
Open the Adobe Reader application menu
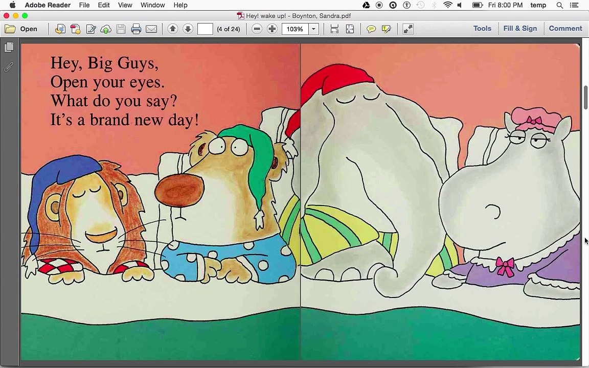[x=48, y=5]
